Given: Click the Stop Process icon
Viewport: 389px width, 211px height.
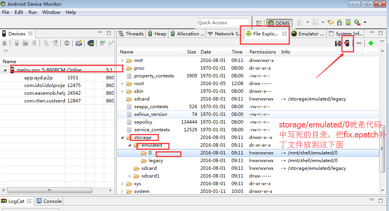Looking at the screenshot, I should tap(67, 43).
